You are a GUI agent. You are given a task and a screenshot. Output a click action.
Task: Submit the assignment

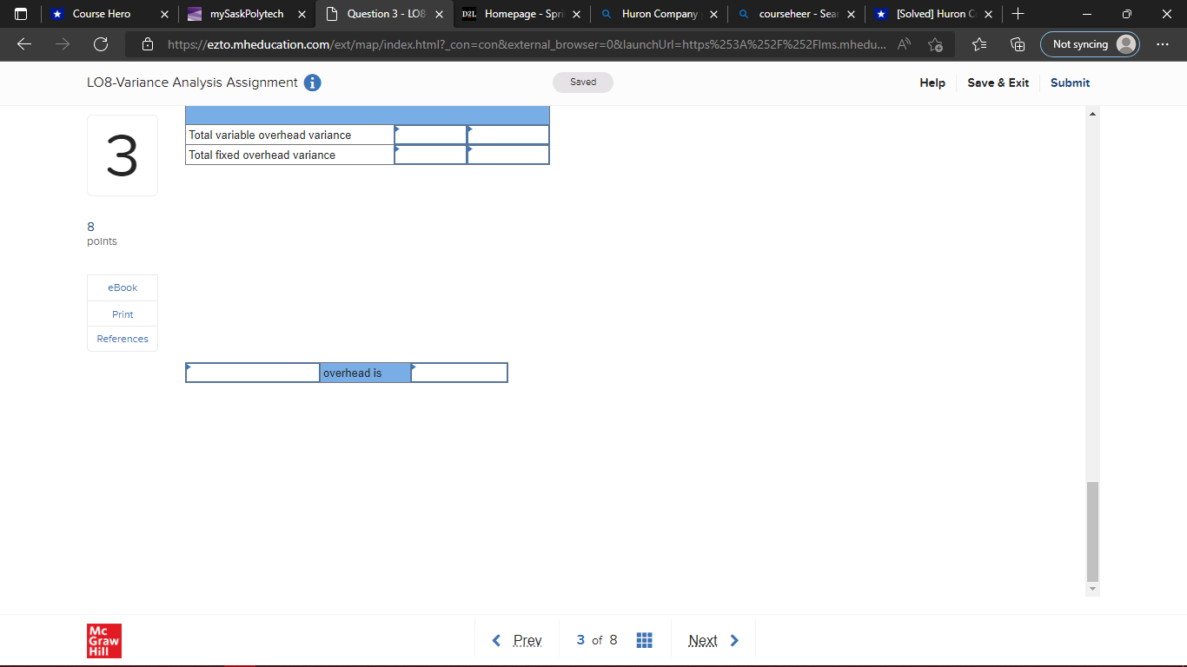click(1070, 83)
